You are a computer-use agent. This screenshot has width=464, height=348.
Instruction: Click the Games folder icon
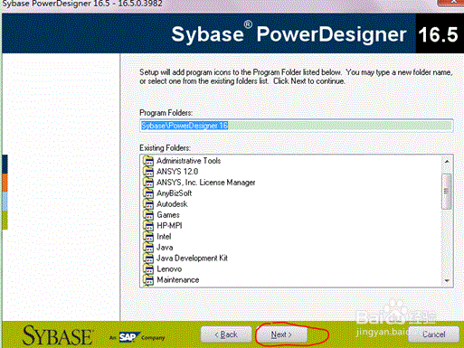[148, 215]
